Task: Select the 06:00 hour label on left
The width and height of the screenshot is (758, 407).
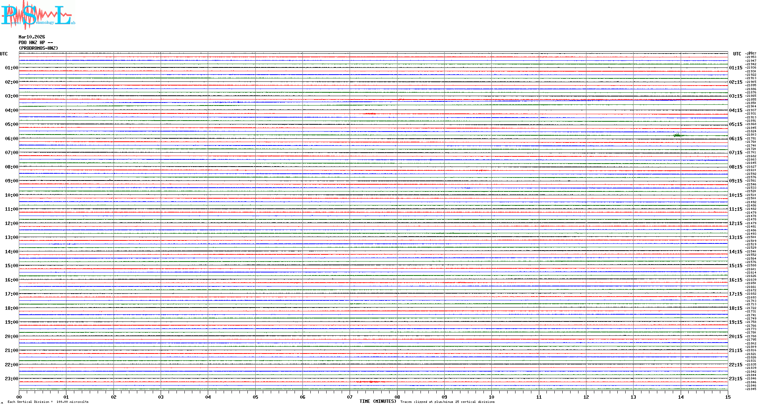Action: 11,139
